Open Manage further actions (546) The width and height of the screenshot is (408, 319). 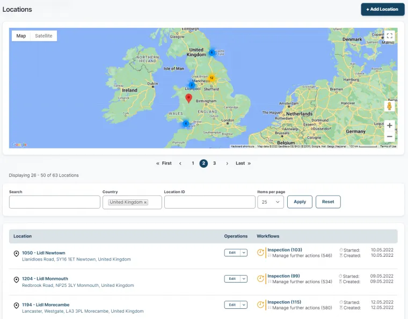coord(302,256)
